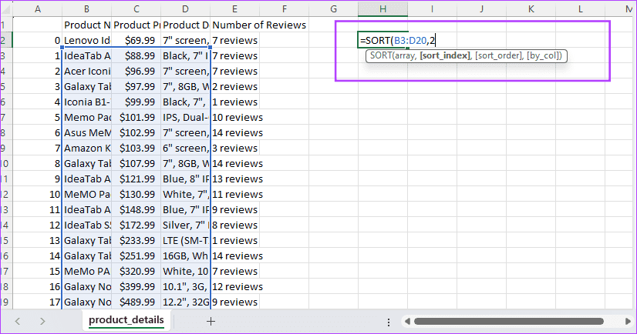Image resolution: width=637 pixels, height=334 pixels.
Task: Select column F header
Action: point(285,9)
